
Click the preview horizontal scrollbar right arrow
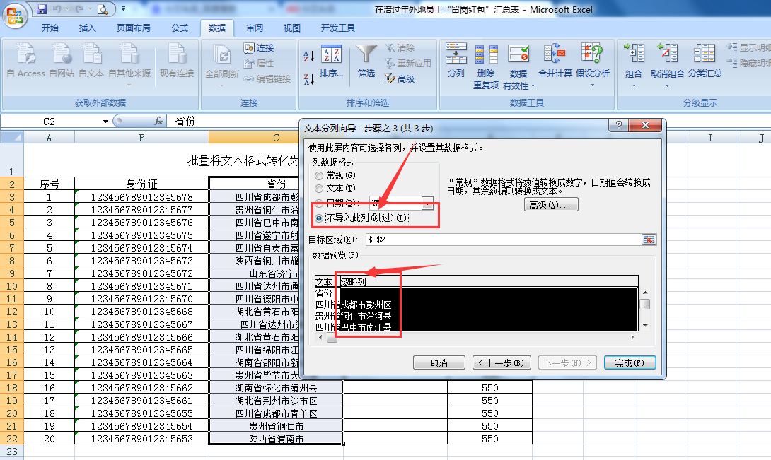click(x=633, y=337)
